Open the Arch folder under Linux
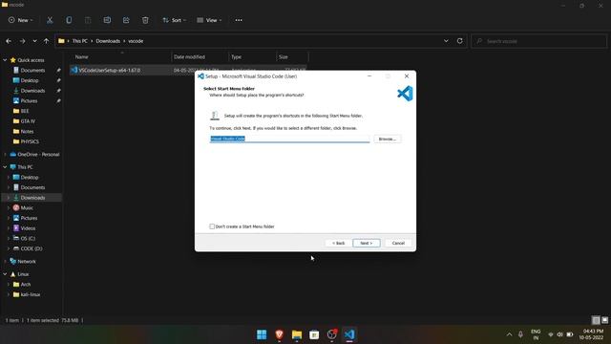Viewport: 611px width, 344px height. pyautogui.click(x=26, y=285)
